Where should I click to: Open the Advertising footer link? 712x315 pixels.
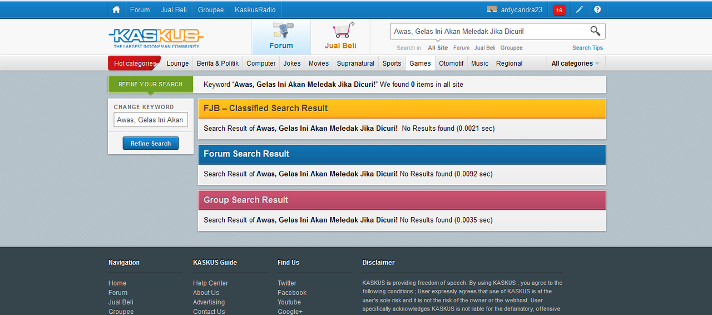pyautogui.click(x=209, y=302)
